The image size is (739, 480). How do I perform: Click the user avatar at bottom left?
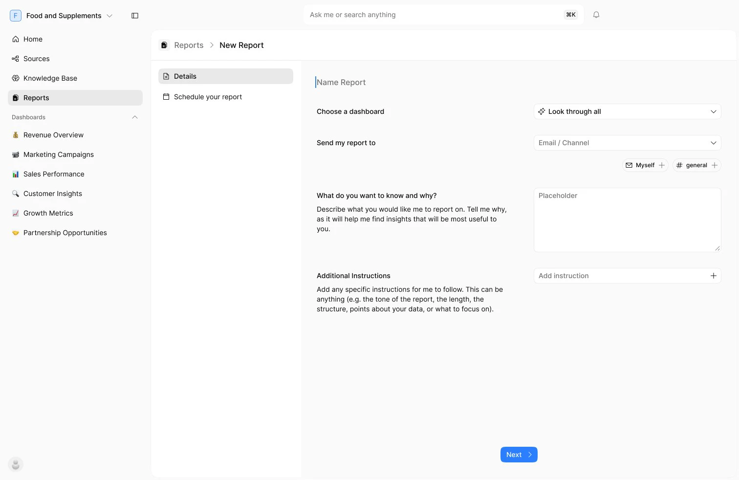pos(16,464)
